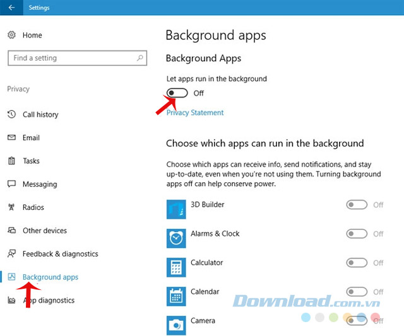Click the Settings title text

[39, 8]
